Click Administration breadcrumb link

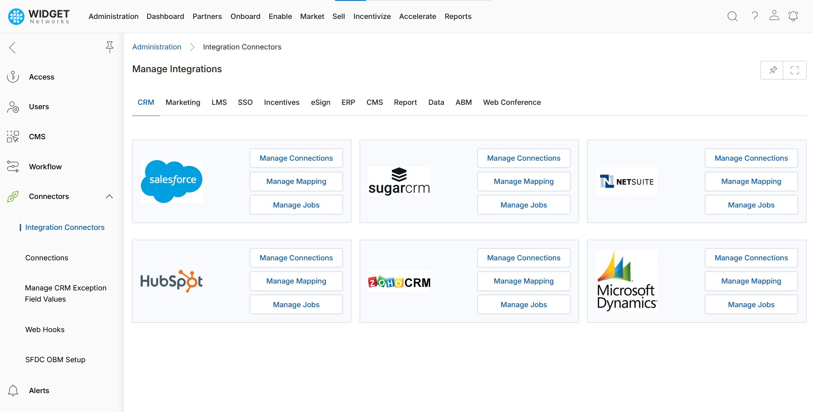click(x=157, y=47)
